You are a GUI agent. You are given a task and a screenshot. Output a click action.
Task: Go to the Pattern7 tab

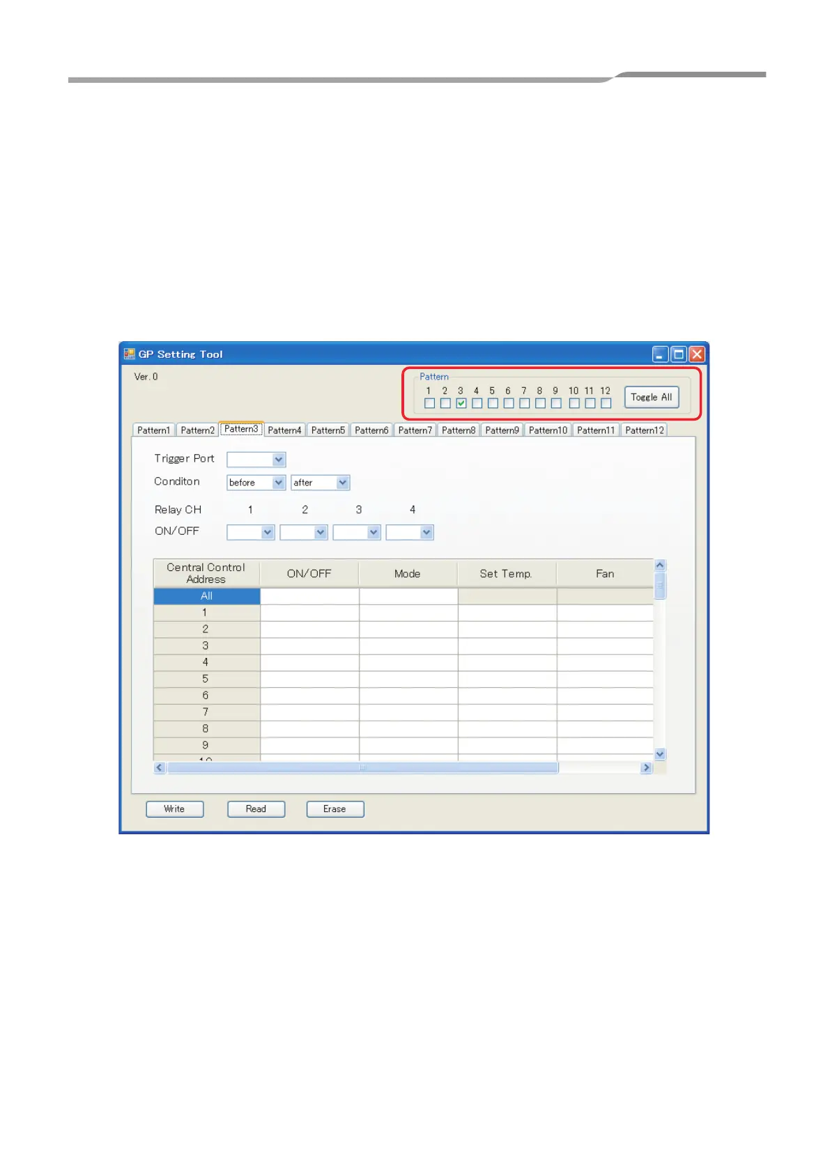point(415,430)
